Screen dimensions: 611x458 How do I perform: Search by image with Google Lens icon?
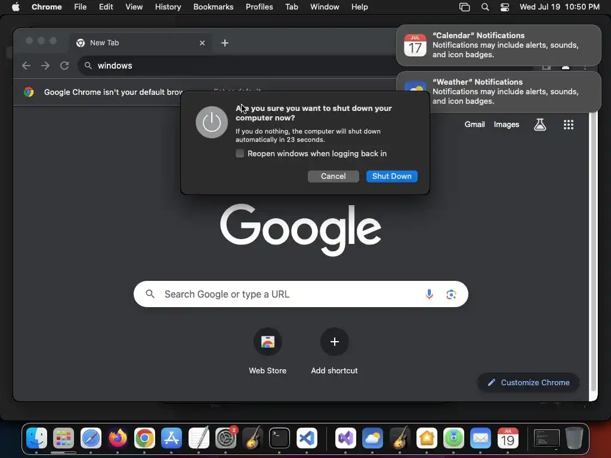click(x=451, y=295)
